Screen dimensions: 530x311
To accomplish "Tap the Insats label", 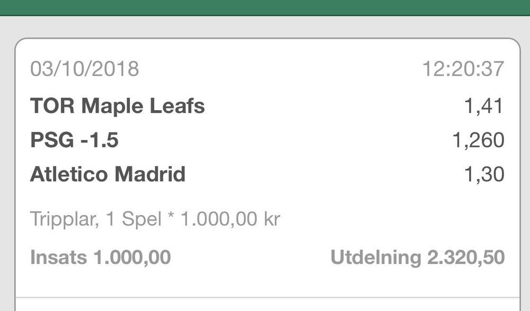I will [59, 258].
